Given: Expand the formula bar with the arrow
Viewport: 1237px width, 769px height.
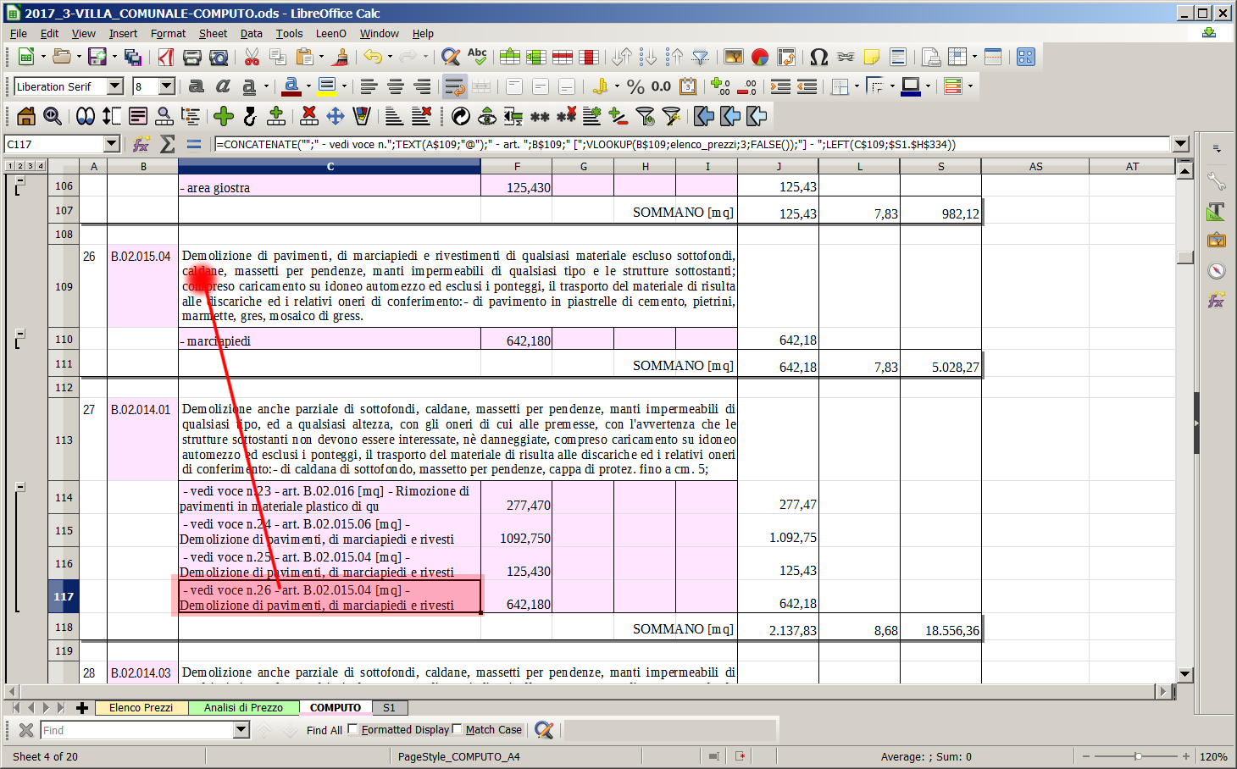Looking at the screenshot, I should (x=1181, y=144).
